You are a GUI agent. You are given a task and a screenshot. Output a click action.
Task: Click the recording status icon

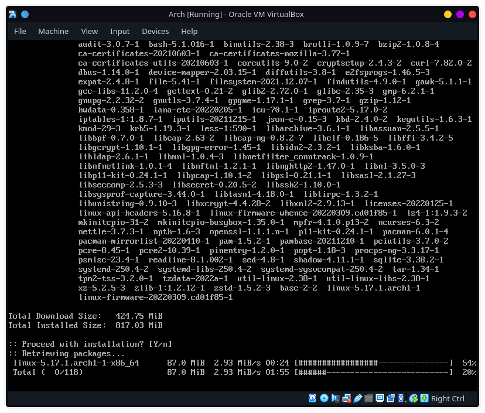(x=391, y=398)
